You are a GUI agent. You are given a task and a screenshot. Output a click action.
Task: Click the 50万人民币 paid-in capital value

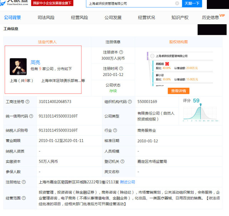click(x=48, y=161)
